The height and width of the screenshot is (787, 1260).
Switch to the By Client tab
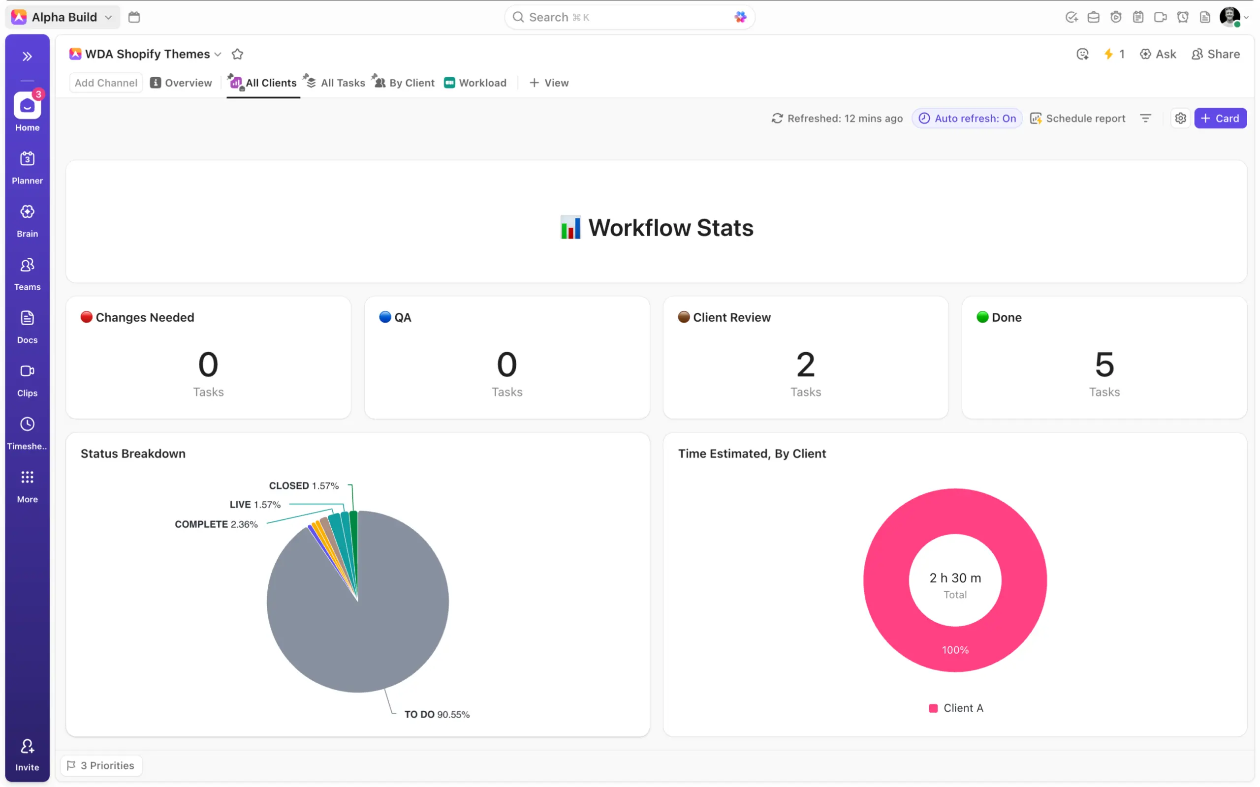click(404, 83)
